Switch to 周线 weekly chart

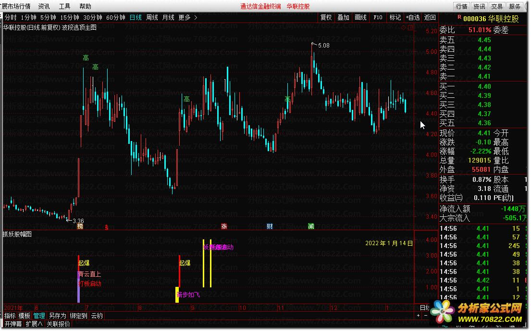point(152,17)
